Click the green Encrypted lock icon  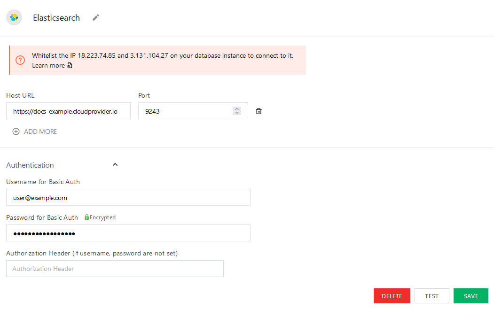[87, 217]
